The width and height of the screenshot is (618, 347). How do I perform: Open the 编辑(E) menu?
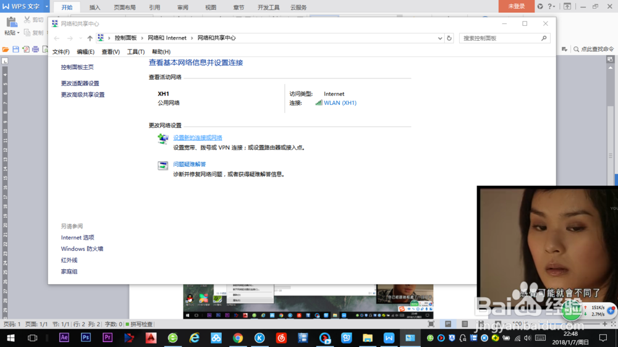pyautogui.click(x=85, y=52)
